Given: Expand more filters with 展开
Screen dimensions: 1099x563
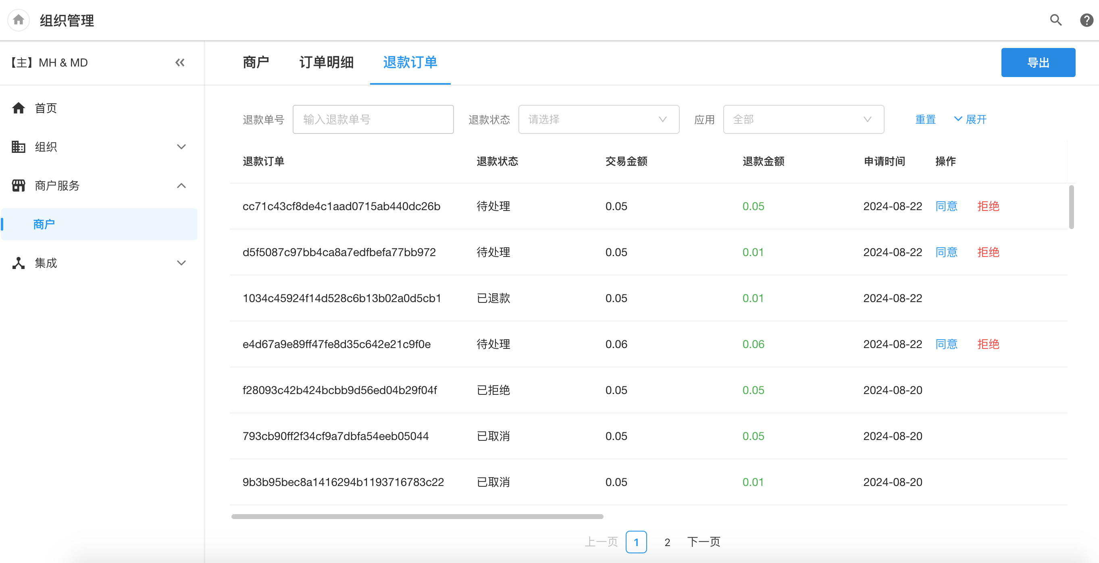Looking at the screenshot, I should coord(970,119).
